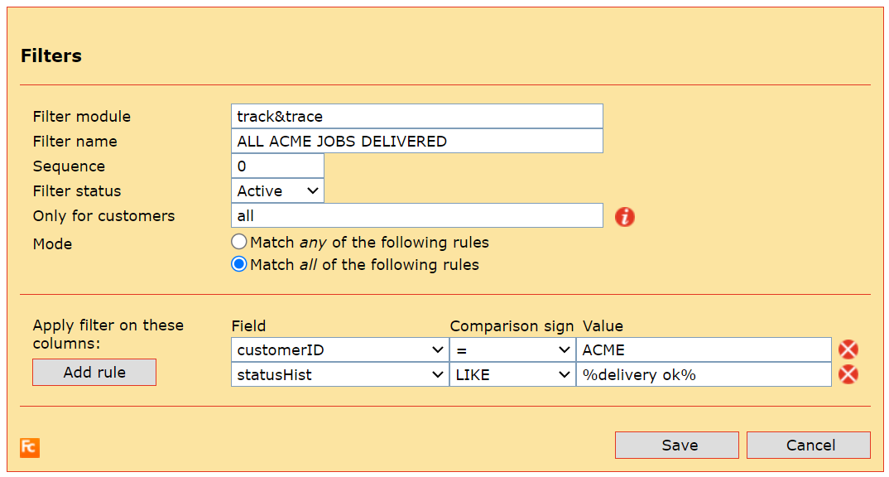Edit the %delivery ok% value field
889x477 pixels.
pos(704,375)
